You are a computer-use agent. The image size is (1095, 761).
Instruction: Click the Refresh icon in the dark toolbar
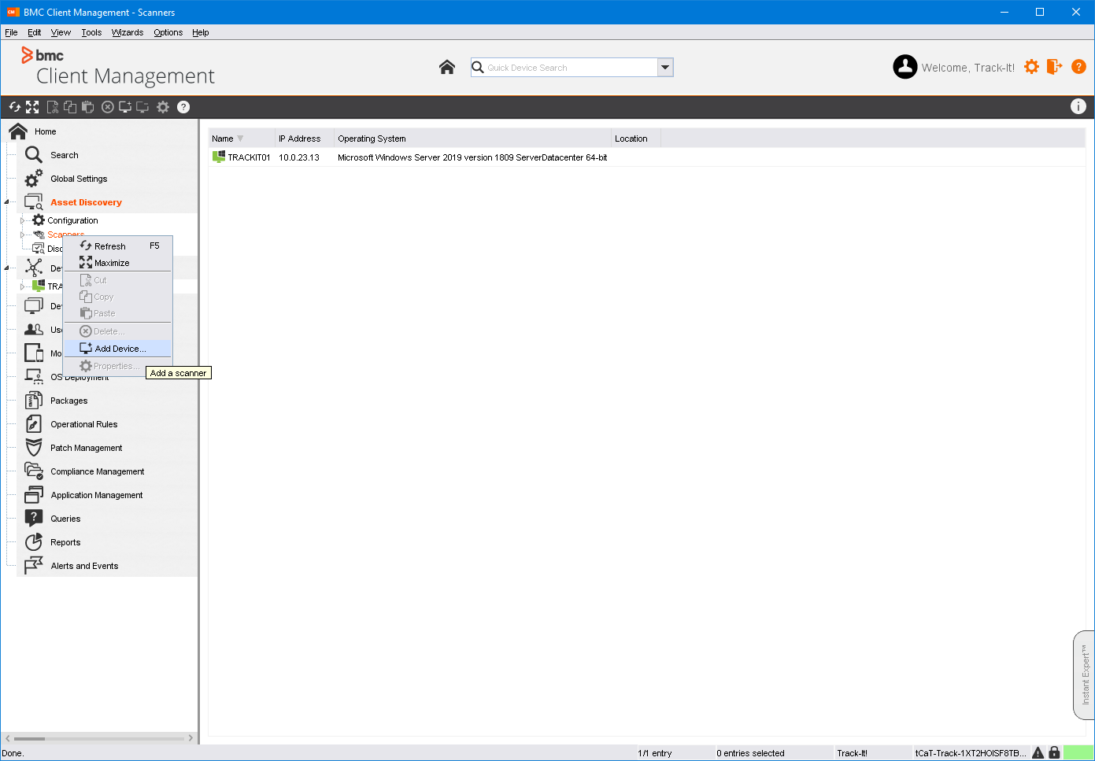pos(15,107)
